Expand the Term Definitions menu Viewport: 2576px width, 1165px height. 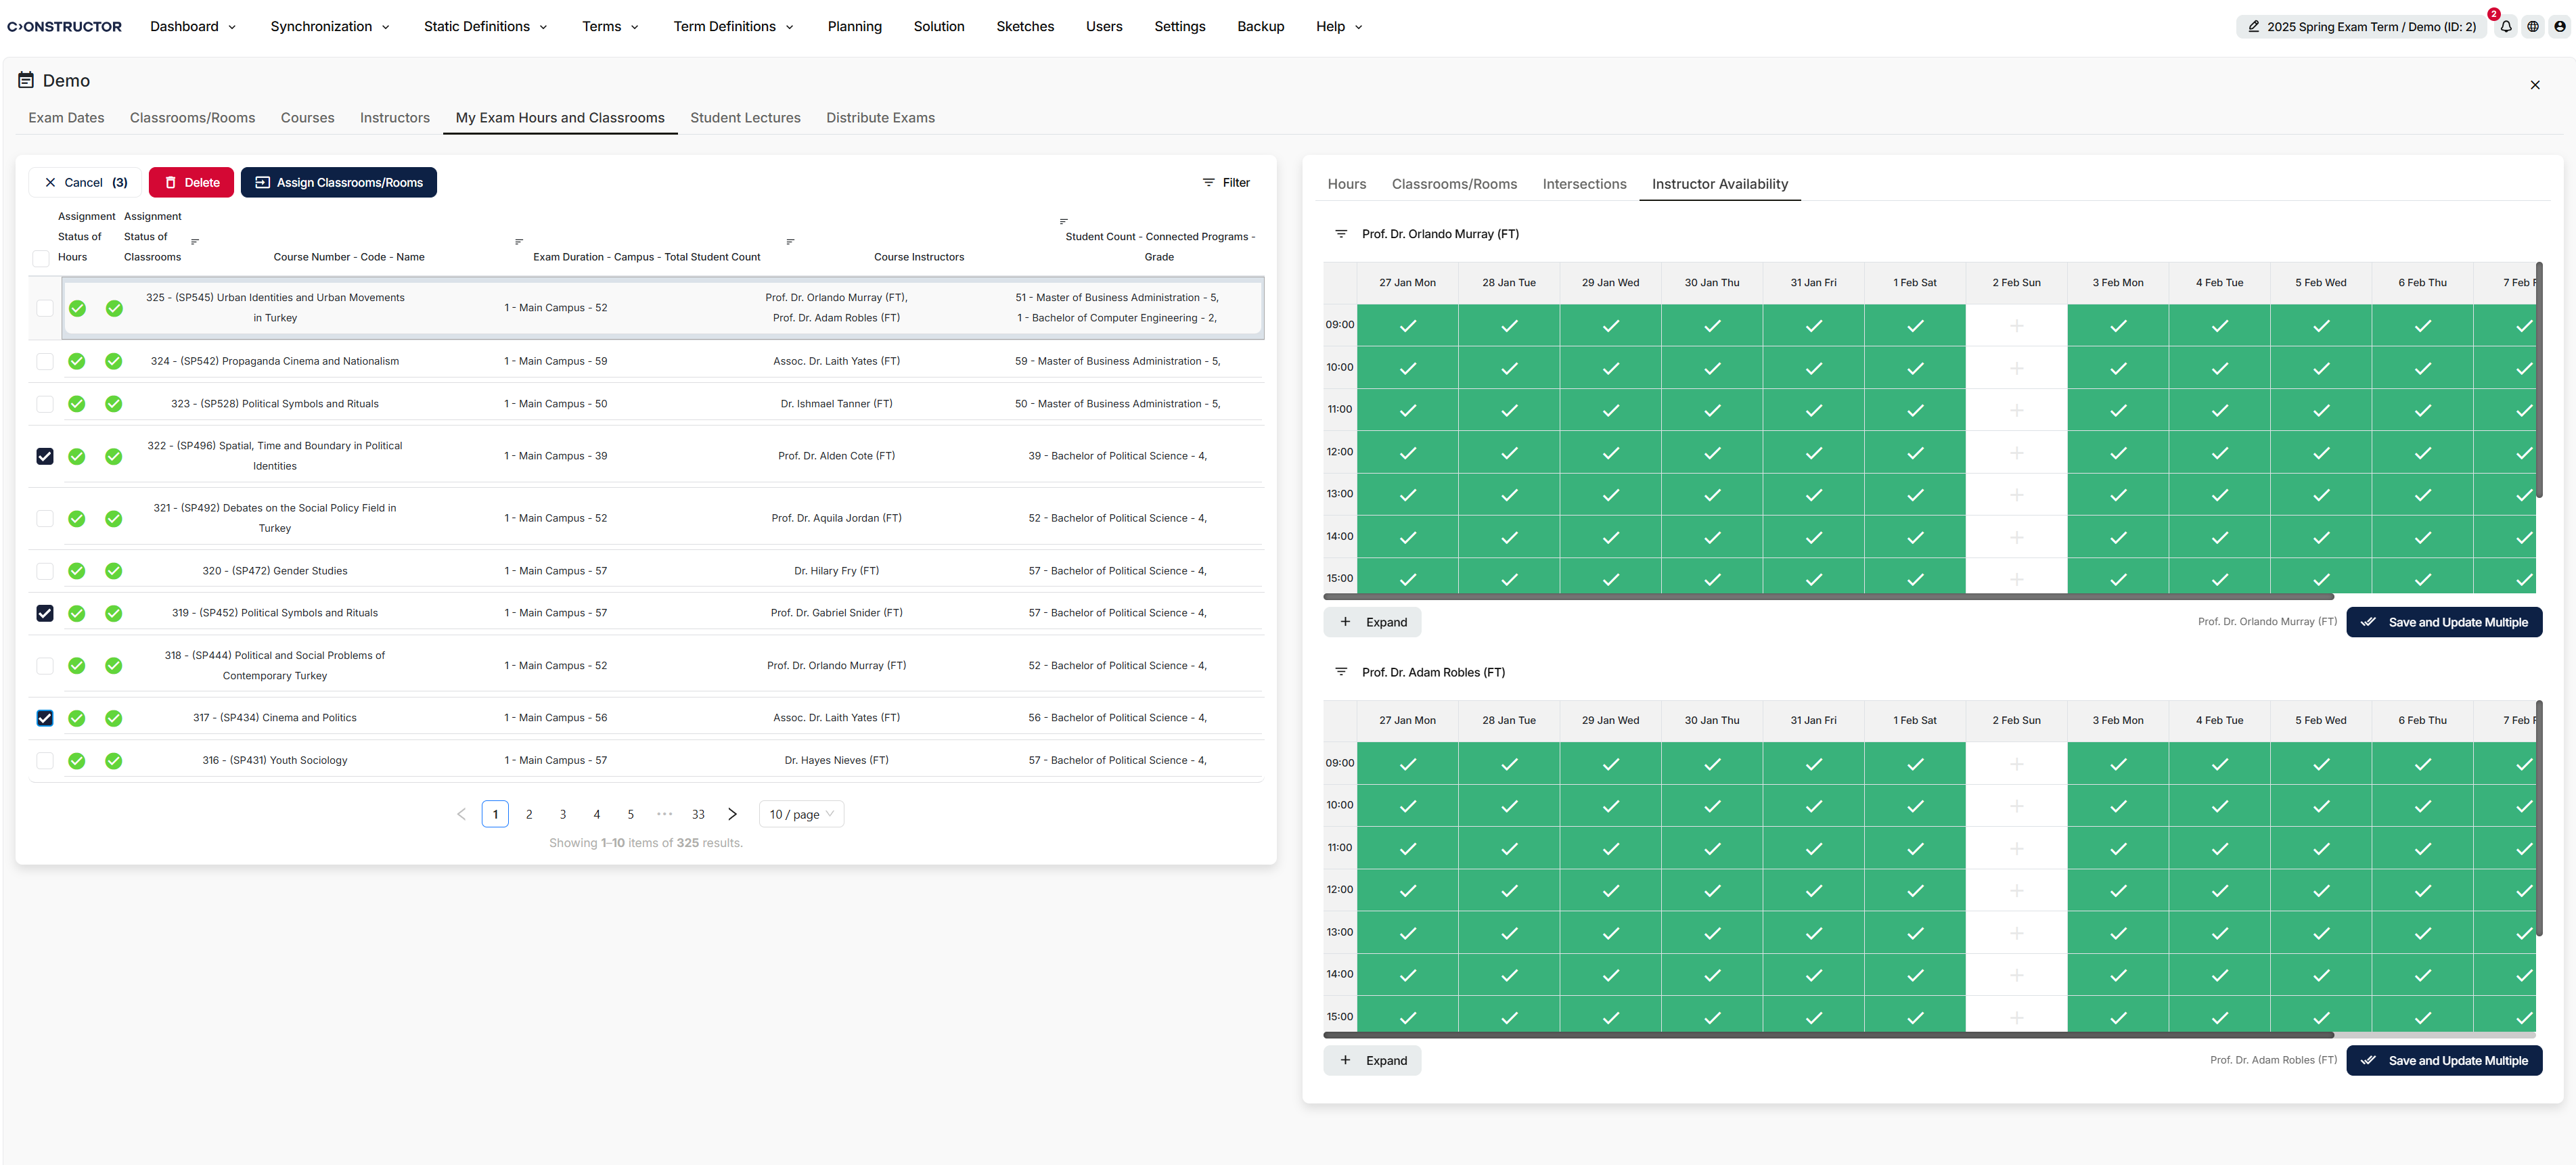(x=733, y=27)
